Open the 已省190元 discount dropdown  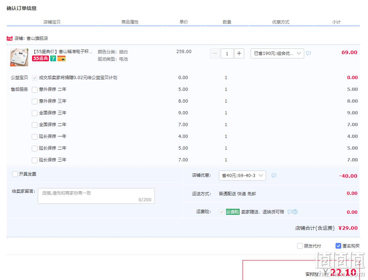click(x=277, y=53)
